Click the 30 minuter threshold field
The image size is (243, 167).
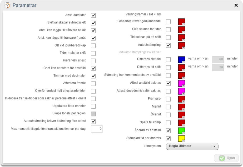click(x=218, y=67)
